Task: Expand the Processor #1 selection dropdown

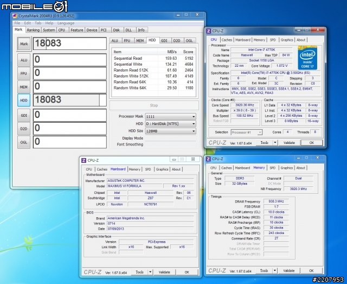Action: [260, 132]
